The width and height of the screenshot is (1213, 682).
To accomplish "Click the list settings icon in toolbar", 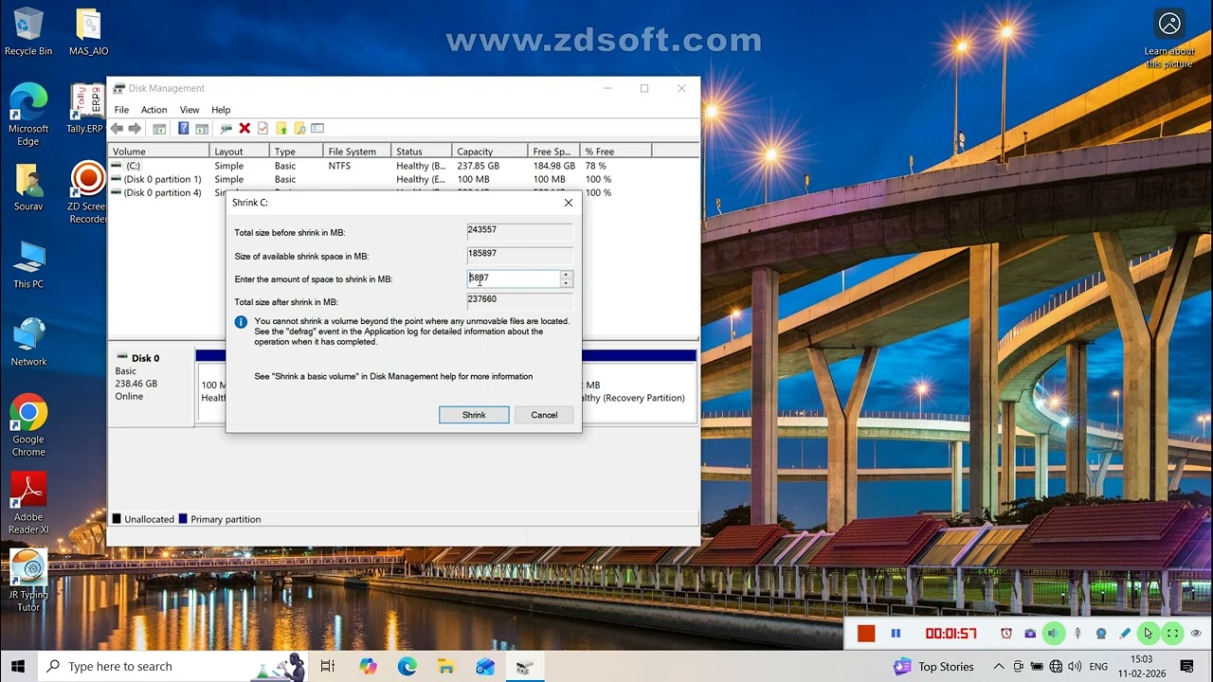I will (x=317, y=128).
